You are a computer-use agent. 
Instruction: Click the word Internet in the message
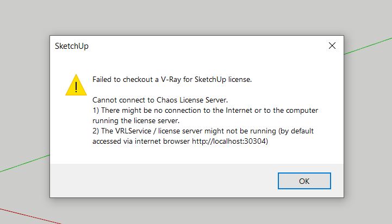pos(239,110)
